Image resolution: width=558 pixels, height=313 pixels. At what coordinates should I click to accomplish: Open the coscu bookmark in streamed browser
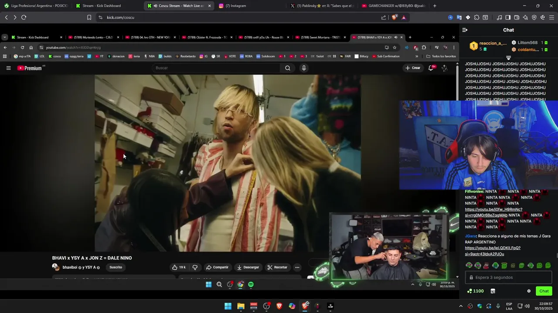coord(54,56)
